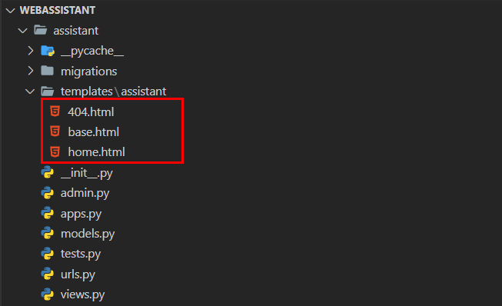Select the models.py file
Image resolution: width=502 pixels, height=306 pixels.
coord(88,234)
